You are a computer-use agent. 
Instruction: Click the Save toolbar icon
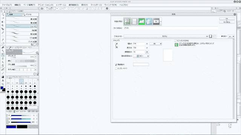click(x=54, y=9)
